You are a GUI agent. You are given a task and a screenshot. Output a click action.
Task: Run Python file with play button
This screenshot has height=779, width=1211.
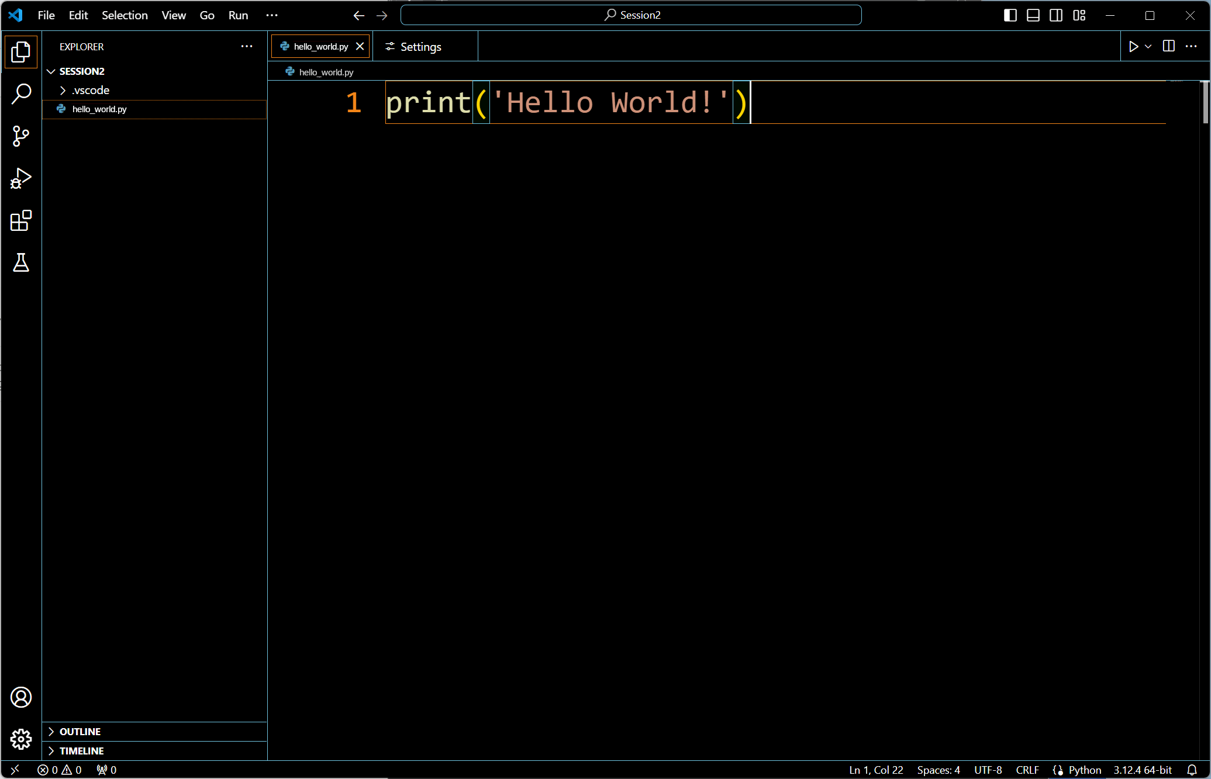[x=1133, y=47]
